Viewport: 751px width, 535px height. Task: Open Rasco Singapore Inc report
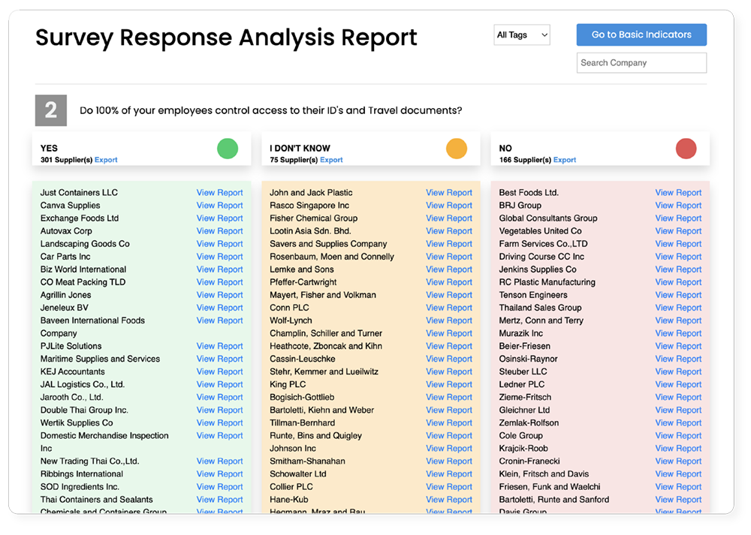(449, 206)
